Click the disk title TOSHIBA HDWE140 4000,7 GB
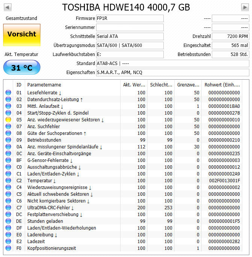The image size is (252, 257). (x=126, y=8)
